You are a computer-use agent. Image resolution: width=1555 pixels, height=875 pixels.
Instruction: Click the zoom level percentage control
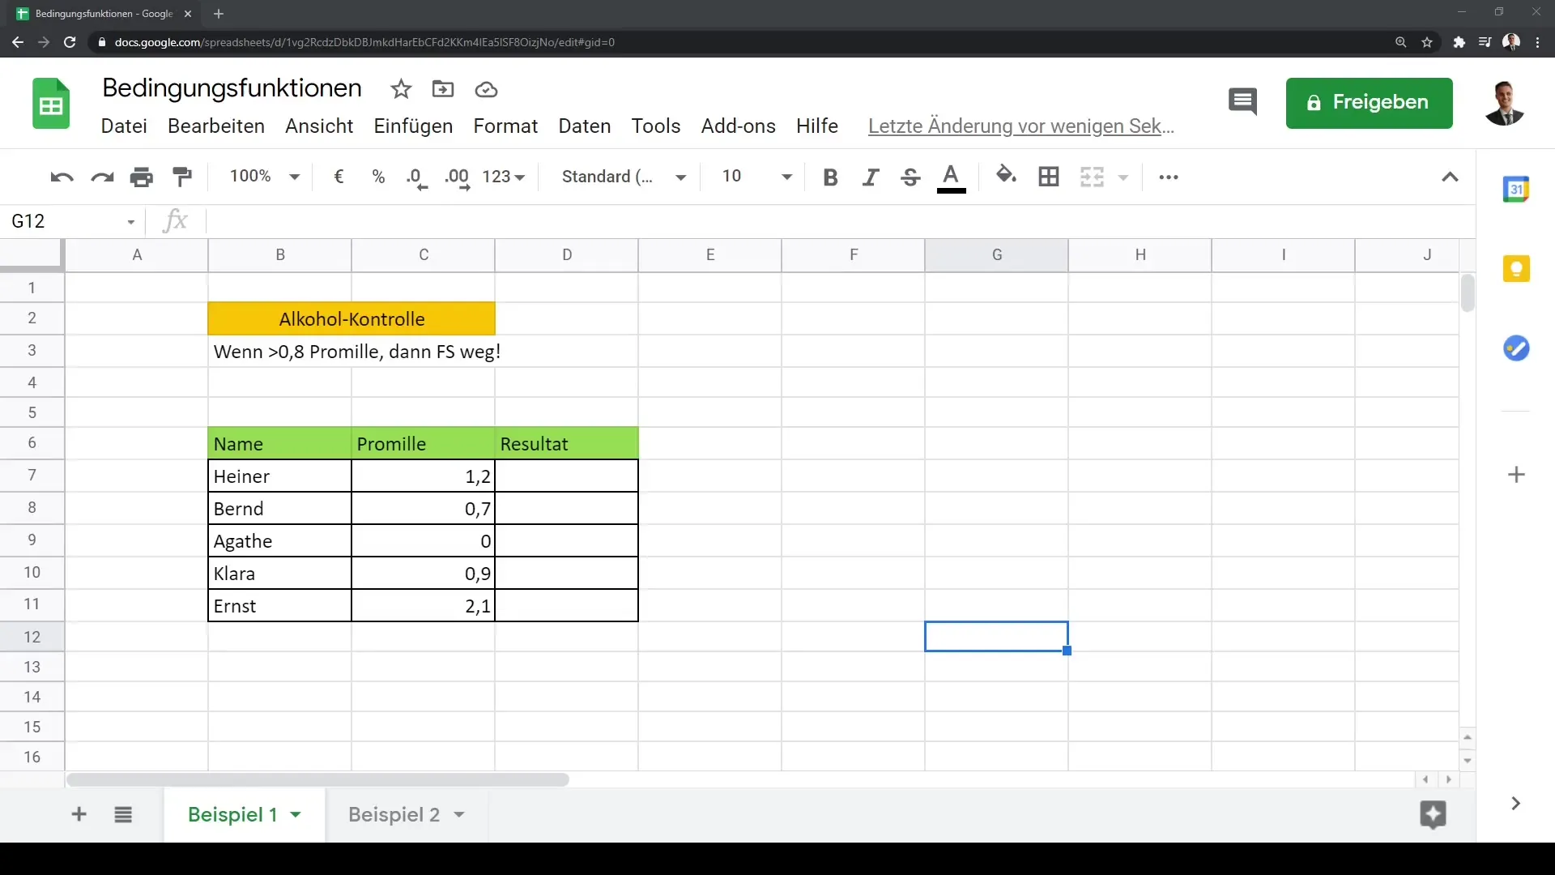(262, 177)
